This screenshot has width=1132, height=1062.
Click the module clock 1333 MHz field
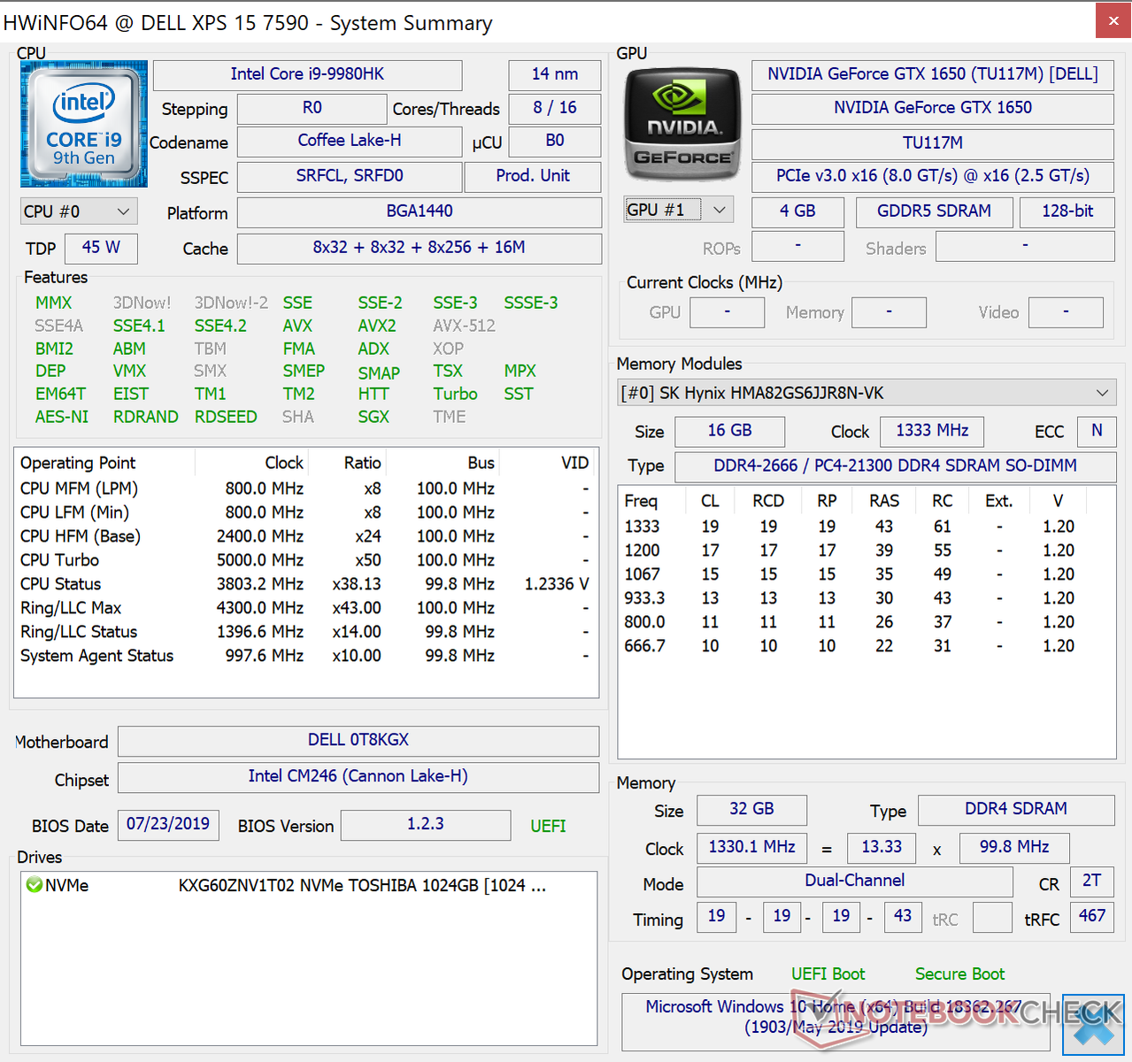point(932,431)
